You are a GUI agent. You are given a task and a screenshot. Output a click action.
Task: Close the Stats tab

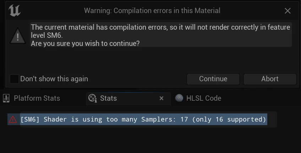(x=162, y=98)
